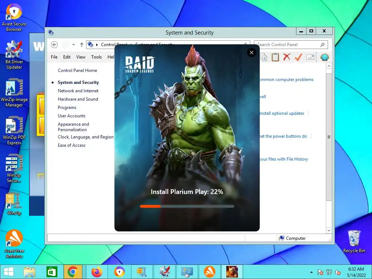Open the WinZip desktop shortcut

coord(14,204)
